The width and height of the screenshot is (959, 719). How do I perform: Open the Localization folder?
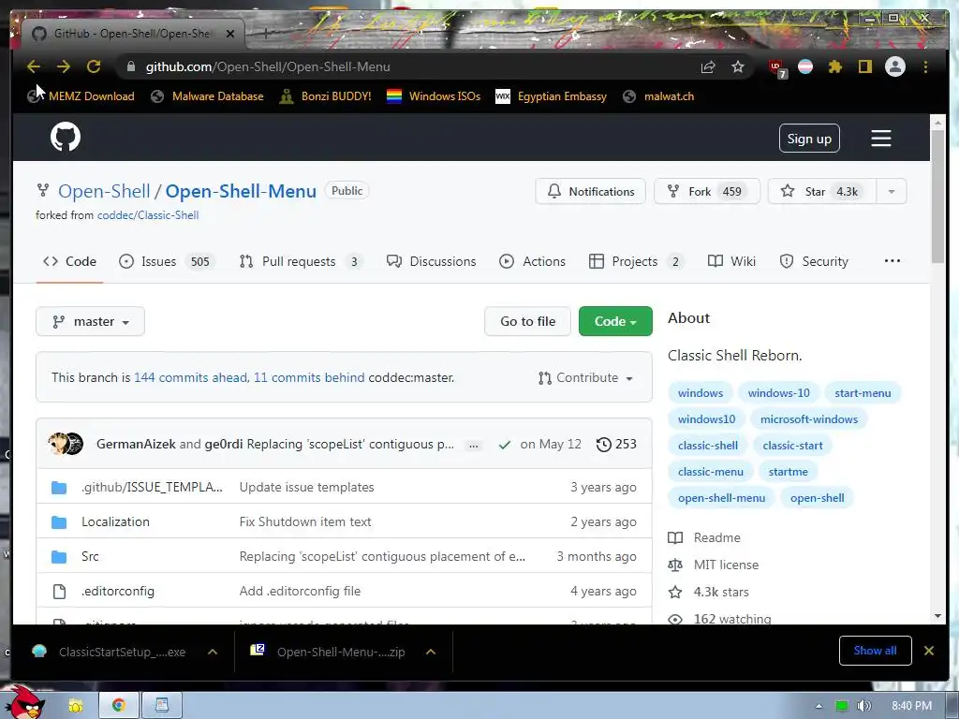point(115,522)
